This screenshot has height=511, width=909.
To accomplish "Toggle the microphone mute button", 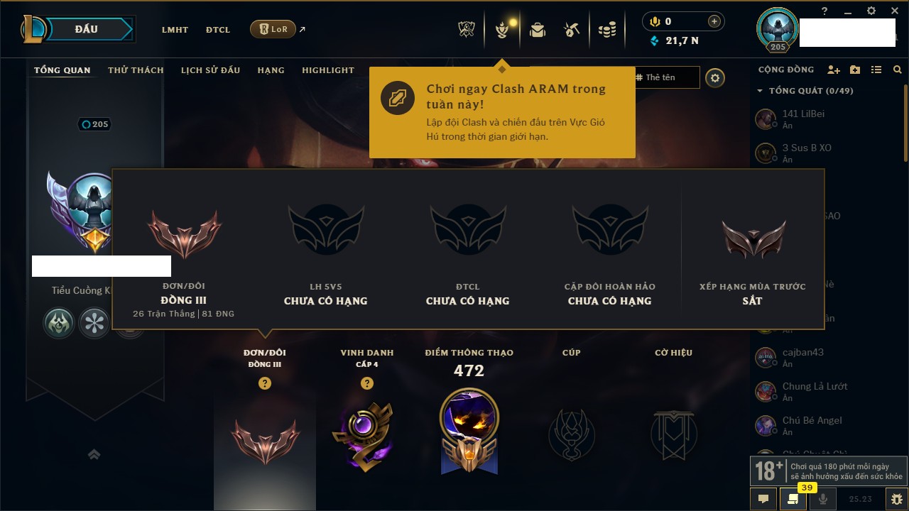I will [x=823, y=499].
